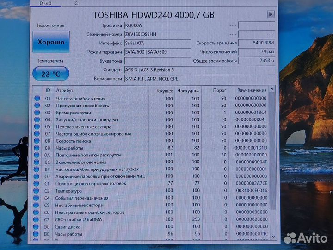The width and height of the screenshot is (333, 250).
Task: Click status circle of События переназначения row
Action: pyautogui.click(x=36, y=198)
